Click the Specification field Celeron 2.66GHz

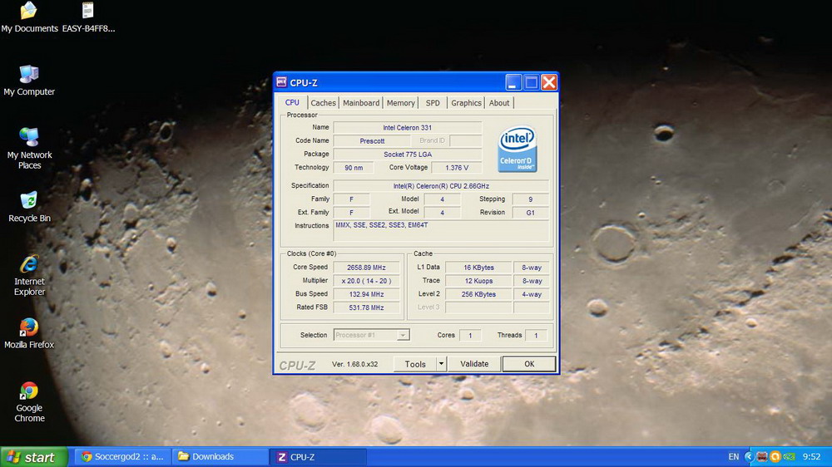pos(441,186)
